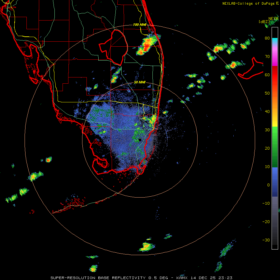Click the 0 value on the dBZ scale

click(x=268, y=185)
